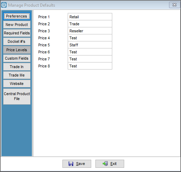
Task: Go to Custom Fields settings
Action: [17, 58]
